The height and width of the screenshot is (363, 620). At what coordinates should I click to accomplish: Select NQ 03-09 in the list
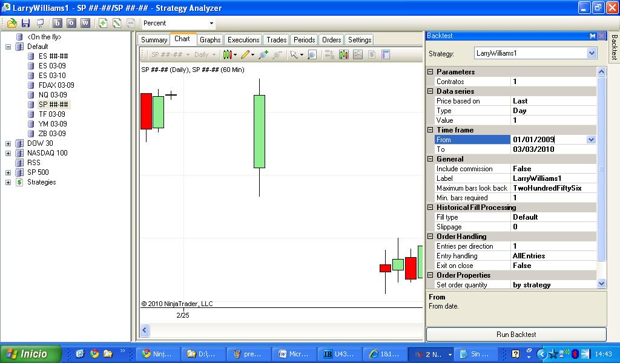click(x=53, y=95)
